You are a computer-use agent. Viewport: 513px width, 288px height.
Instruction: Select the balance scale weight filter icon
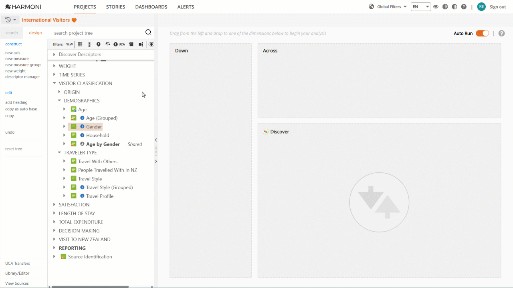coord(107,44)
